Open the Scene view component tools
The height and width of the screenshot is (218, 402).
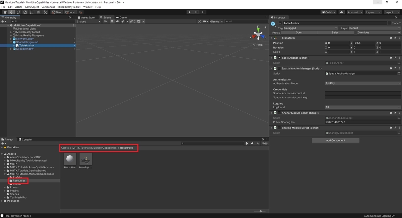click(x=199, y=21)
